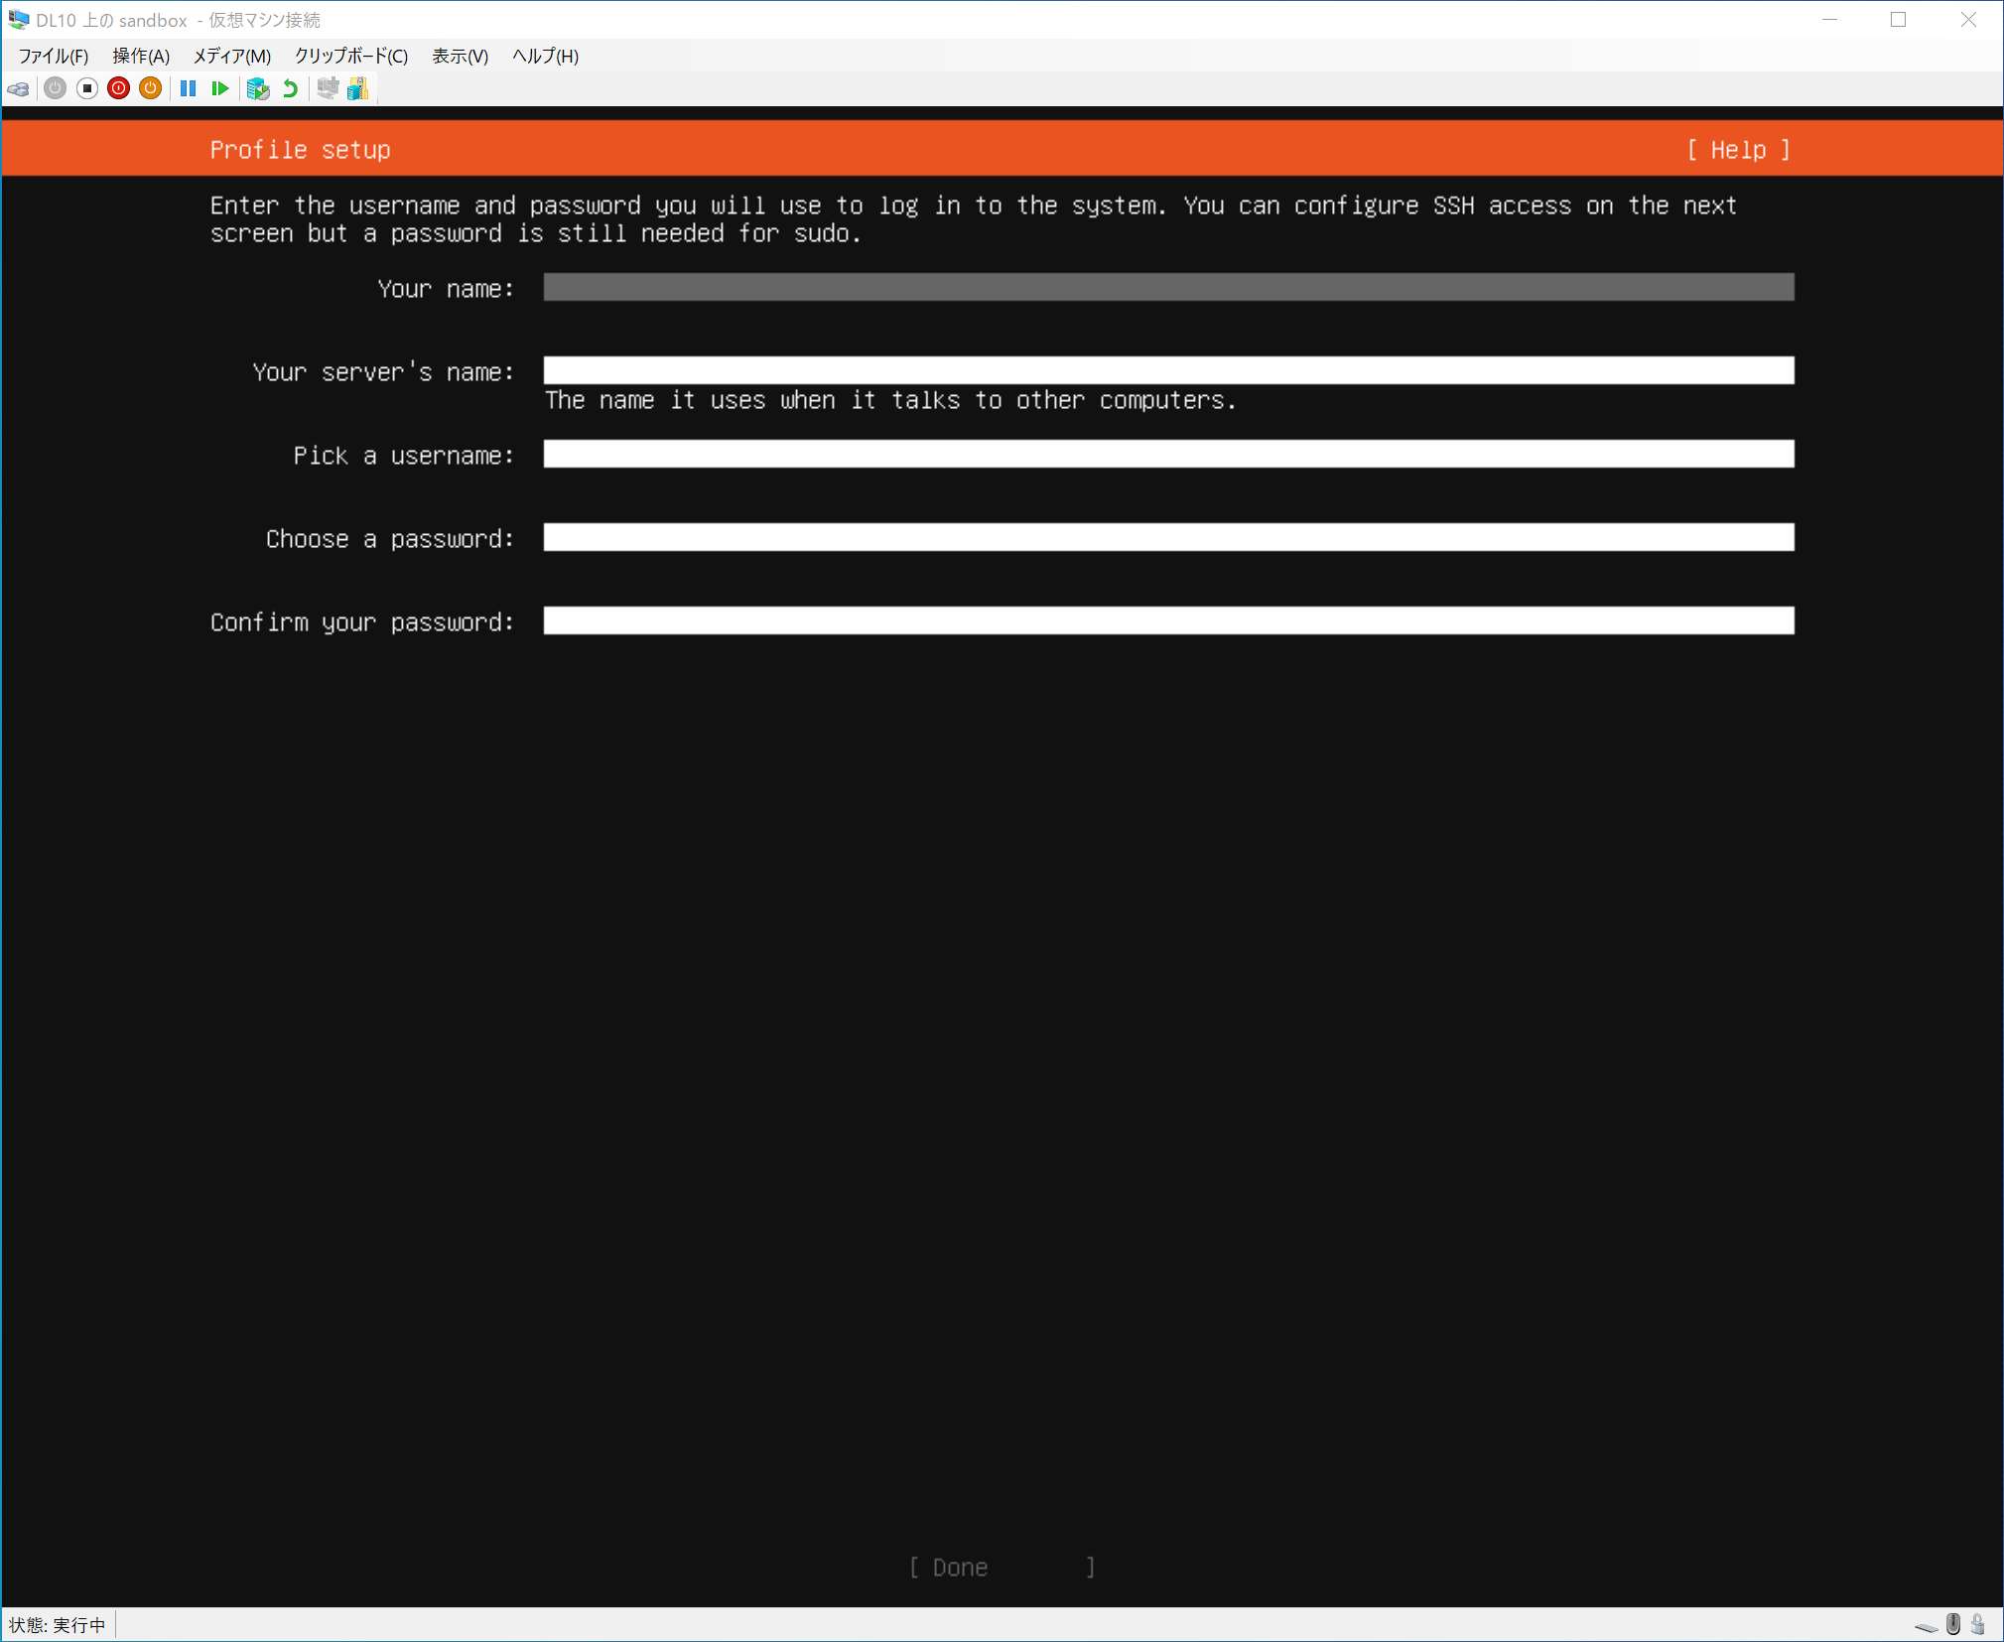
Task: Create a checkpoint with the snapshot icon
Action: point(258,89)
